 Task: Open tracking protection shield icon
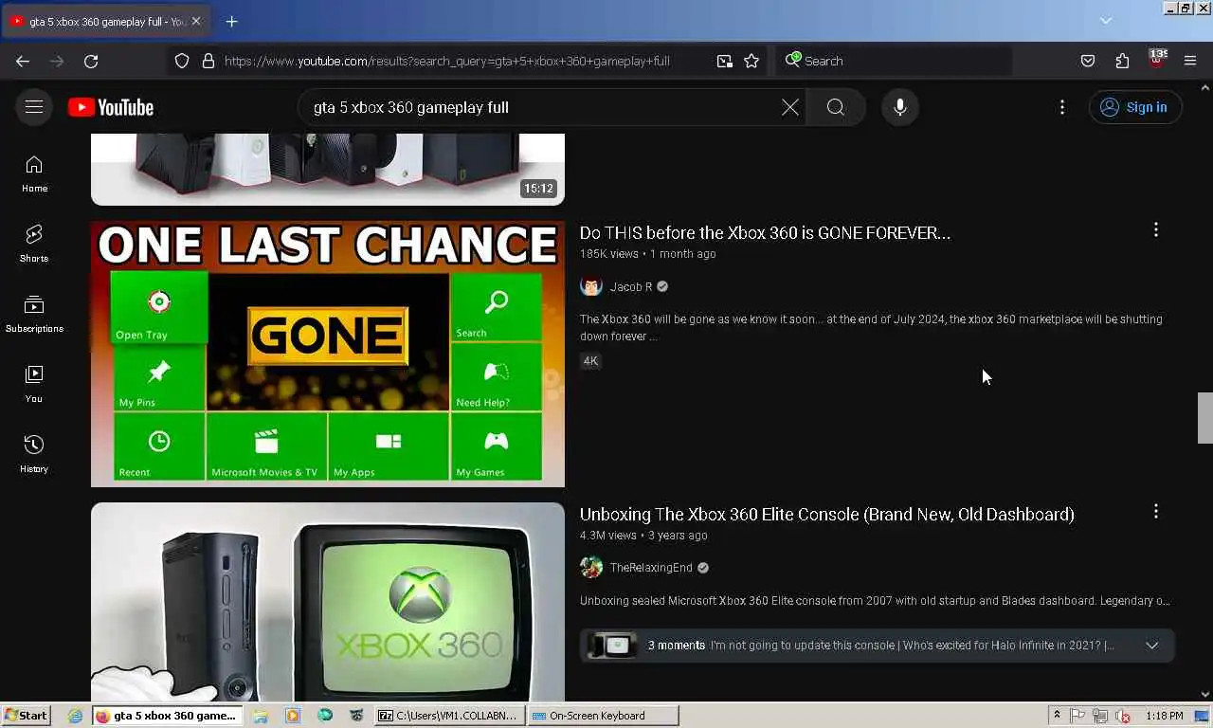pos(182,61)
